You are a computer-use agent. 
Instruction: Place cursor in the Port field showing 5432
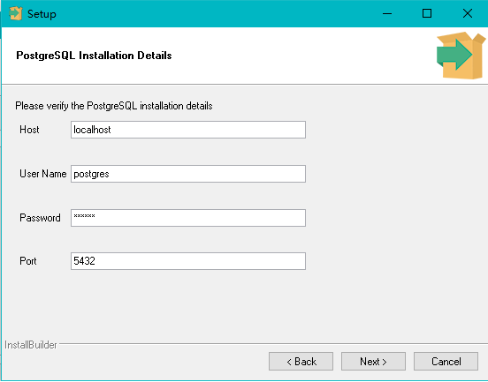(x=188, y=261)
